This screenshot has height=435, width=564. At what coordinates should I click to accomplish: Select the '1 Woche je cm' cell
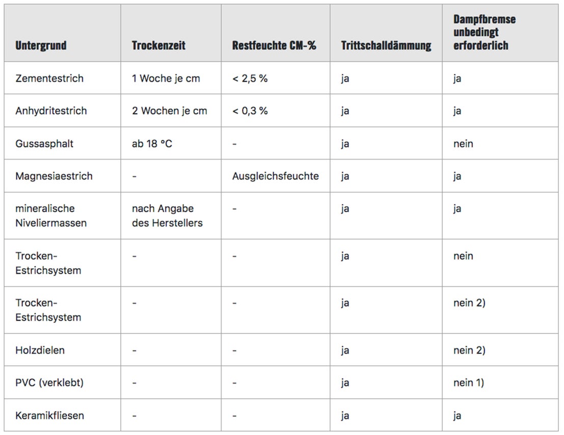coord(166,78)
